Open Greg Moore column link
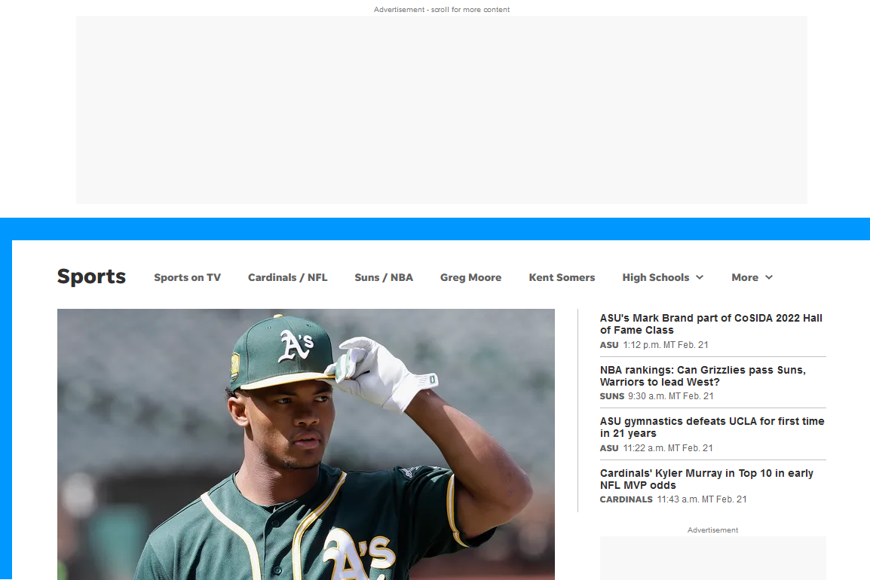The height and width of the screenshot is (580, 870). click(x=470, y=277)
